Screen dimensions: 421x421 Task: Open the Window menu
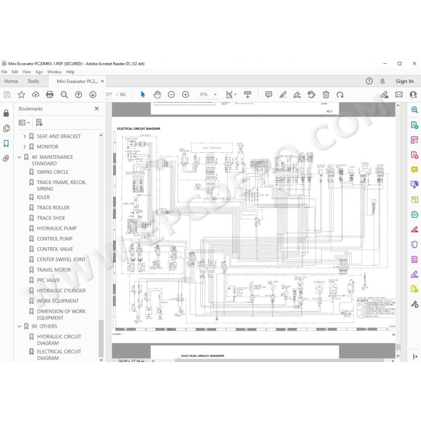pyautogui.click(x=55, y=72)
